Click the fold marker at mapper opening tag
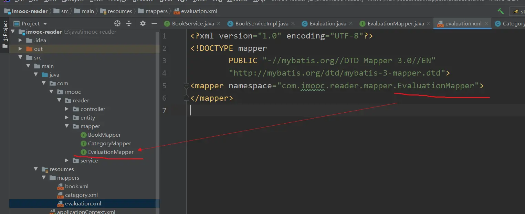The width and height of the screenshot is (525, 214). [186, 86]
